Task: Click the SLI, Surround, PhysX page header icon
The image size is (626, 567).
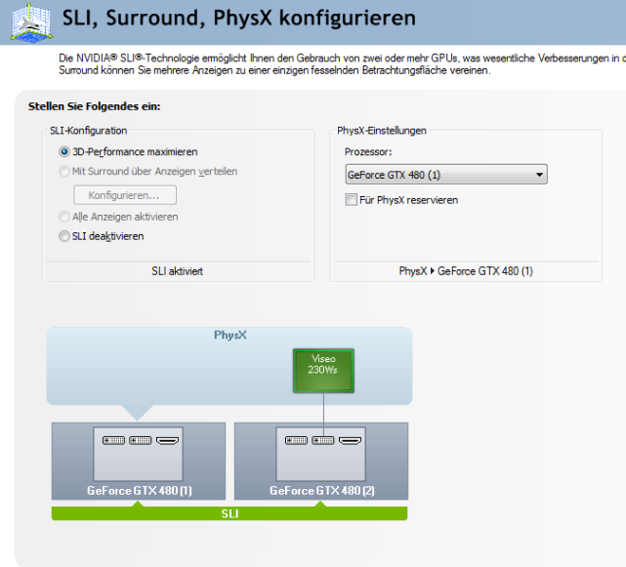Action: coord(32,22)
